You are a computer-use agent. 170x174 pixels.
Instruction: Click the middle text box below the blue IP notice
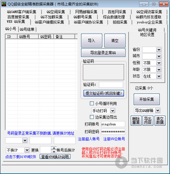(41, 140)
